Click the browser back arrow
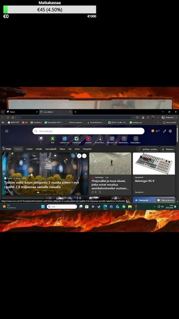This screenshot has width=179, height=319. (x=3, y=117)
